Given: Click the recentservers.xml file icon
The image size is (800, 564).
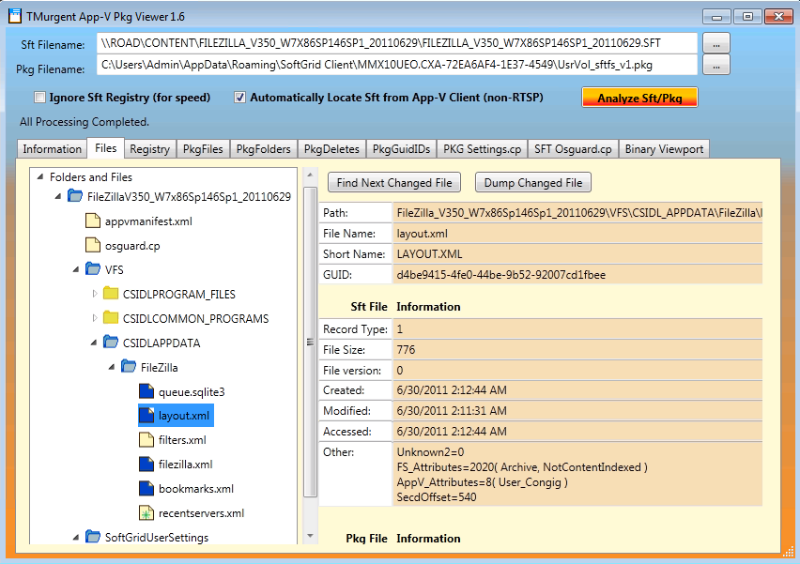Looking at the screenshot, I should tap(146, 513).
